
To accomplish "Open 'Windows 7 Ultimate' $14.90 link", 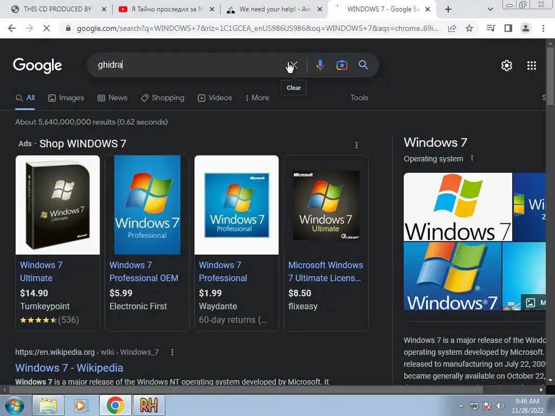I will pyautogui.click(x=41, y=272).
